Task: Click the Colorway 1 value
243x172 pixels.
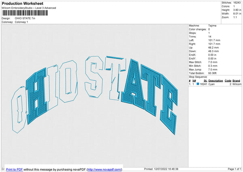Action: 21,22
